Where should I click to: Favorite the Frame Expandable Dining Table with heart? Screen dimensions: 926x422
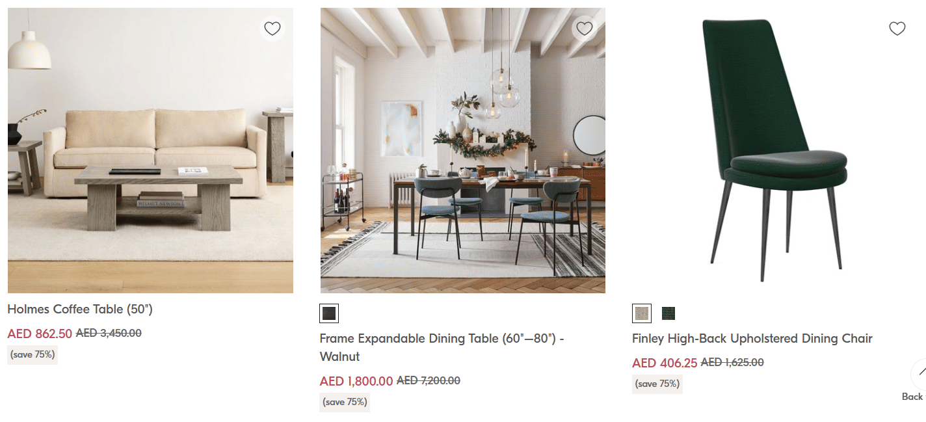click(x=585, y=29)
